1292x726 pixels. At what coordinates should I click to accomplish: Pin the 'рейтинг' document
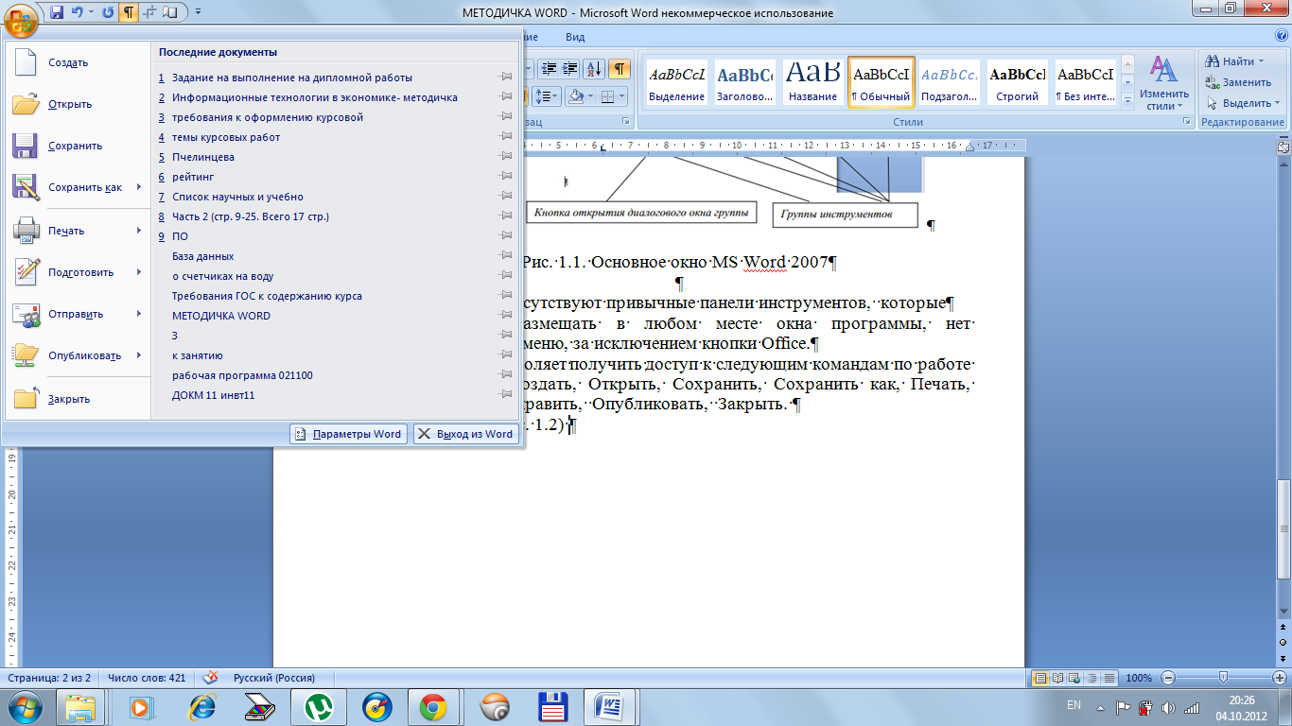[x=507, y=177]
